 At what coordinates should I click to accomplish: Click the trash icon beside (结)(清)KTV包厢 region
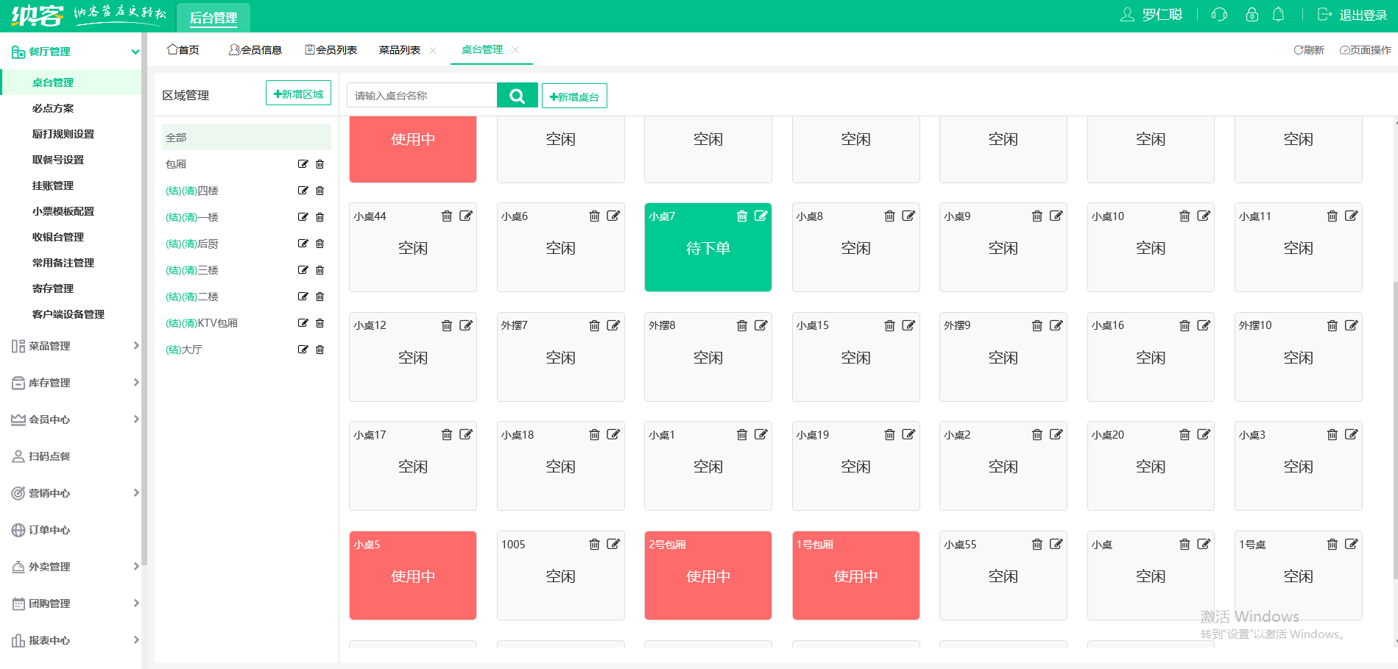pos(320,322)
